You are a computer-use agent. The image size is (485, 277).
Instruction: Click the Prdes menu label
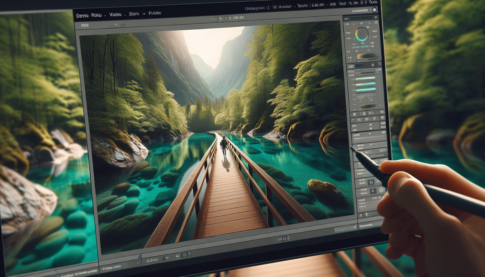pos(155,13)
